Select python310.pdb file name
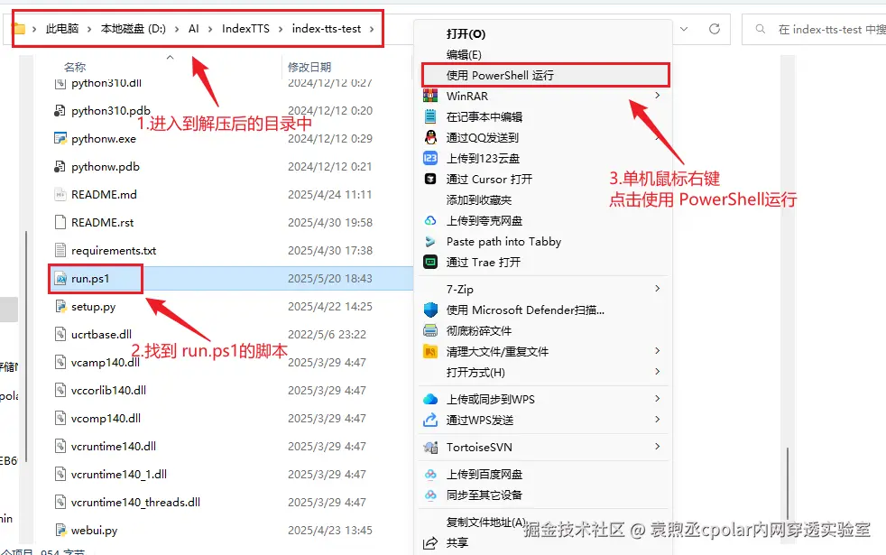 tap(111, 111)
